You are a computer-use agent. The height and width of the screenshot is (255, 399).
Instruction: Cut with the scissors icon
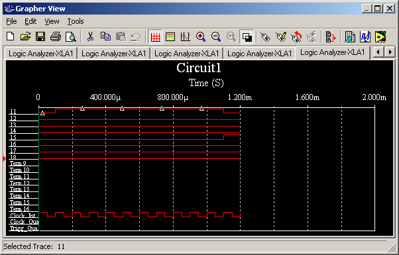90,36
